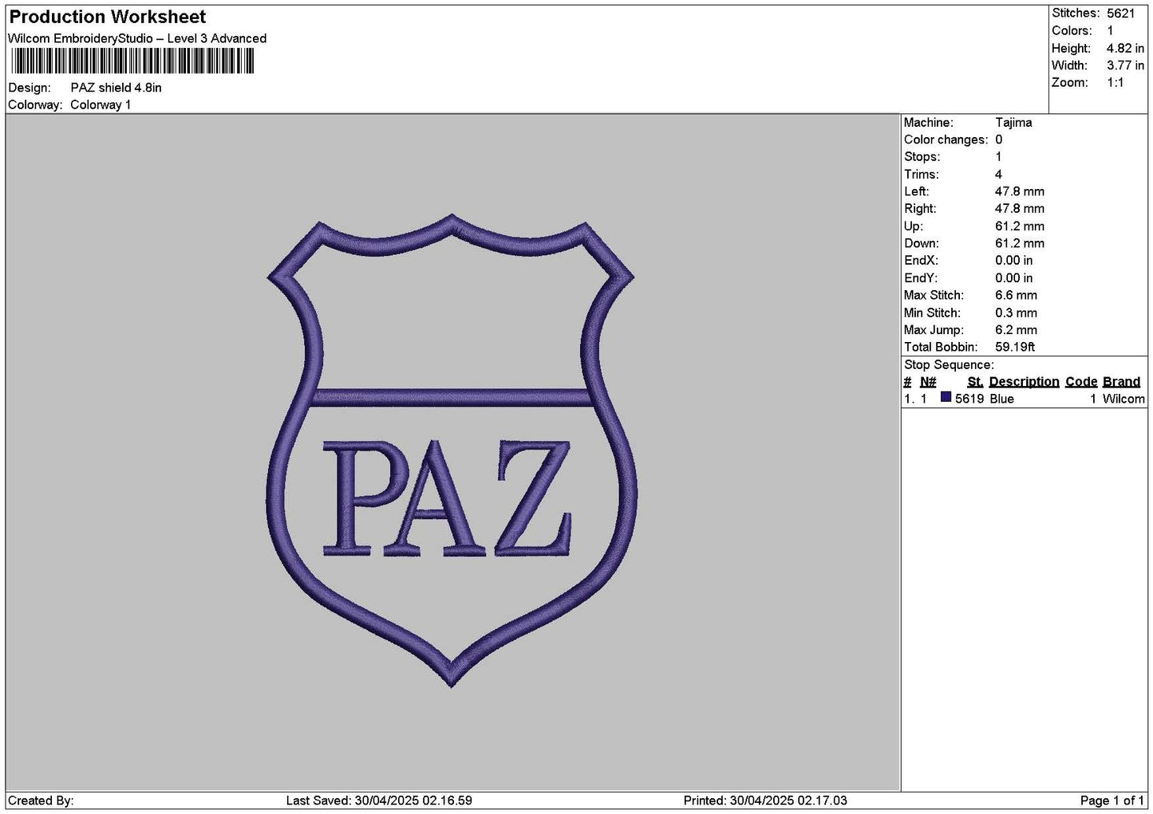
Task: Click the Production Worksheet title
Action: tap(107, 17)
